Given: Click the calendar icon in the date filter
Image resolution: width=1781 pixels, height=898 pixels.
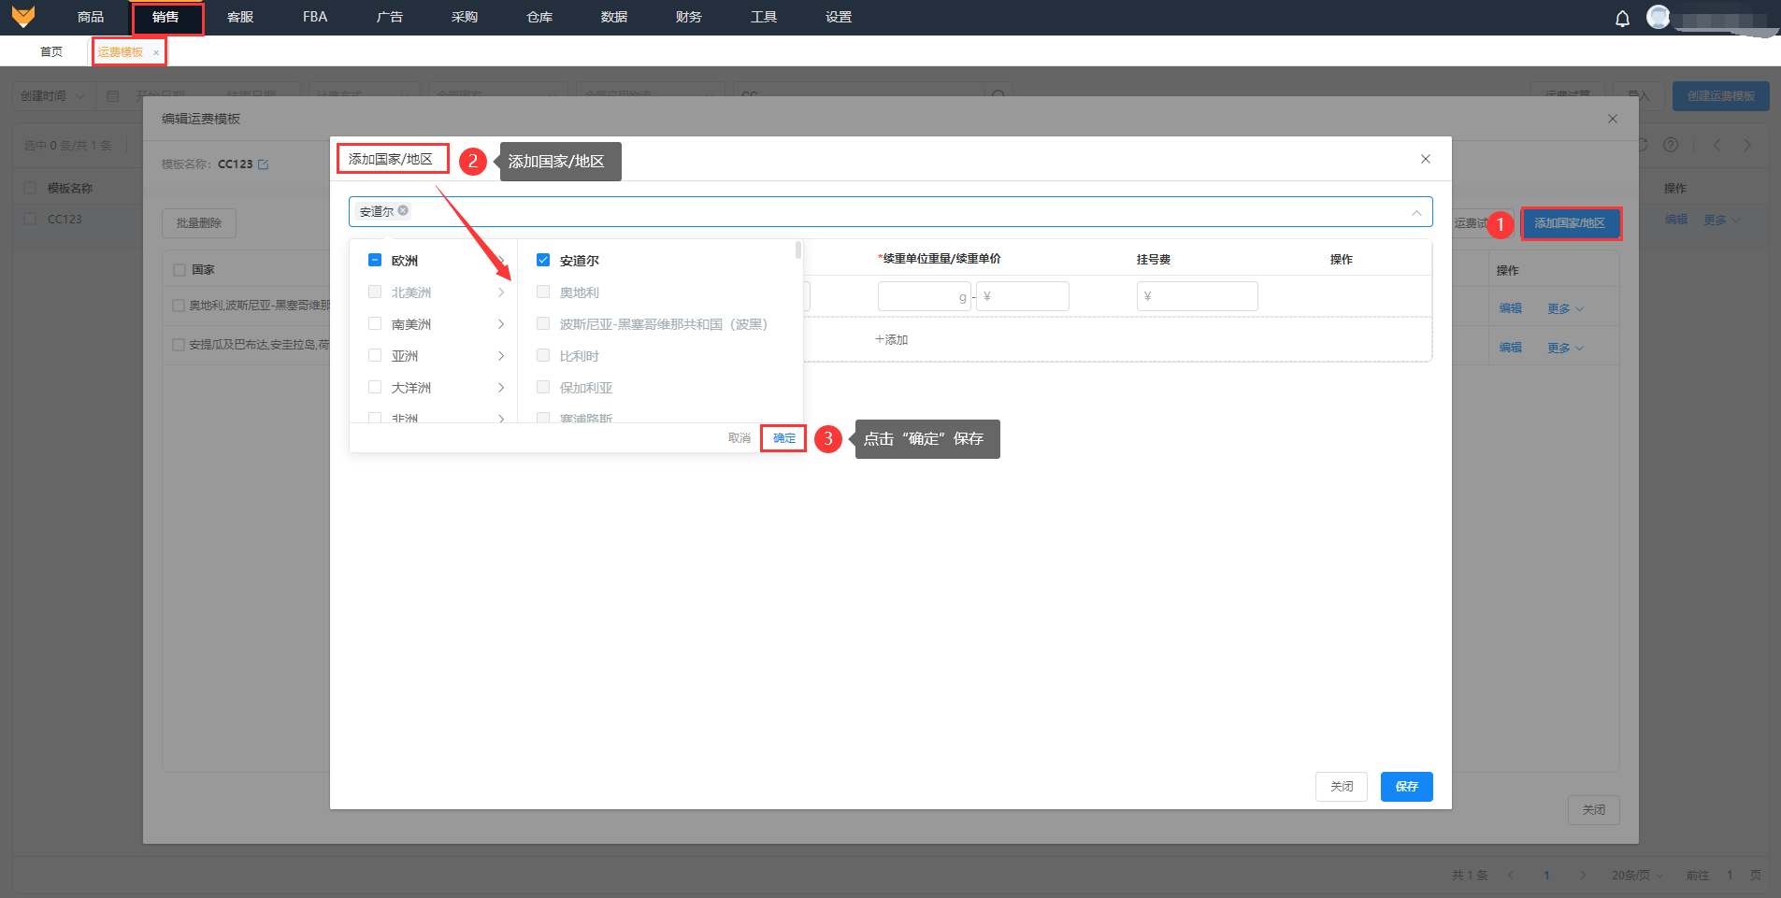Looking at the screenshot, I should pyautogui.click(x=113, y=96).
